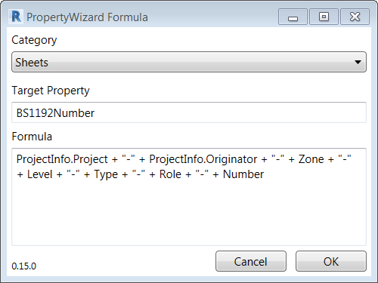Screen dimensions: 378x283
Task: Place cursor on ProjectInfo.Originator in formula
Action: 203,159
